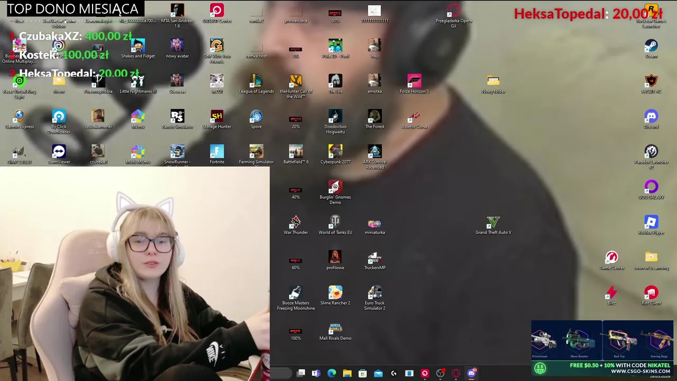Open the Roblox Player icon
The height and width of the screenshot is (381, 677).
pos(651,225)
